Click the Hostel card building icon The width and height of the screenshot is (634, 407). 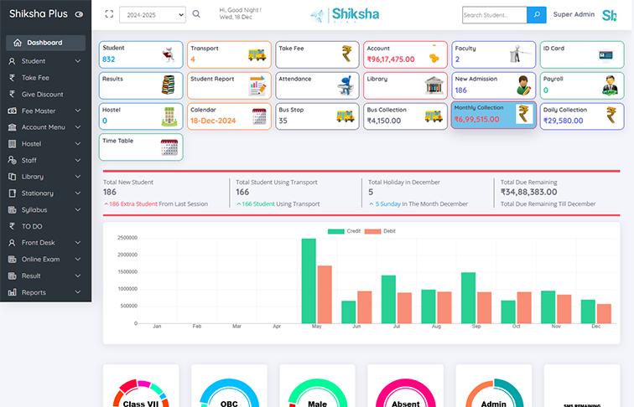pos(169,116)
